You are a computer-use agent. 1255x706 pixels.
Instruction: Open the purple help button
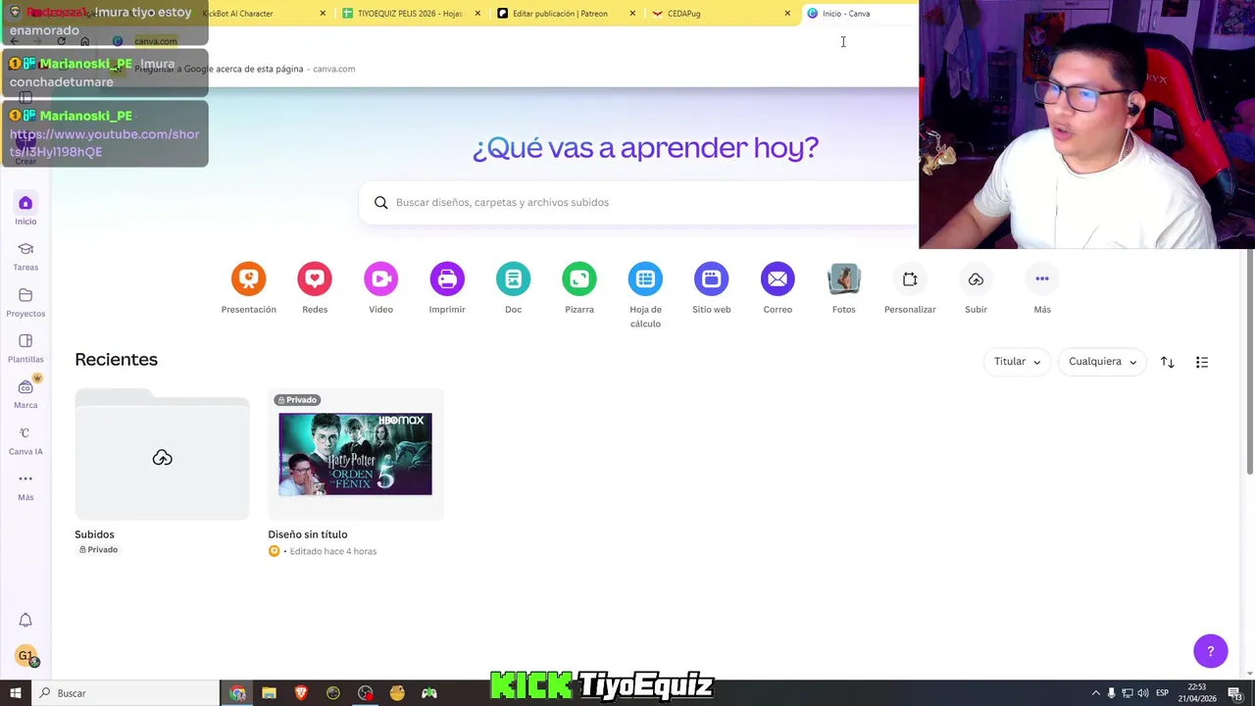(x=1210, y=651)
